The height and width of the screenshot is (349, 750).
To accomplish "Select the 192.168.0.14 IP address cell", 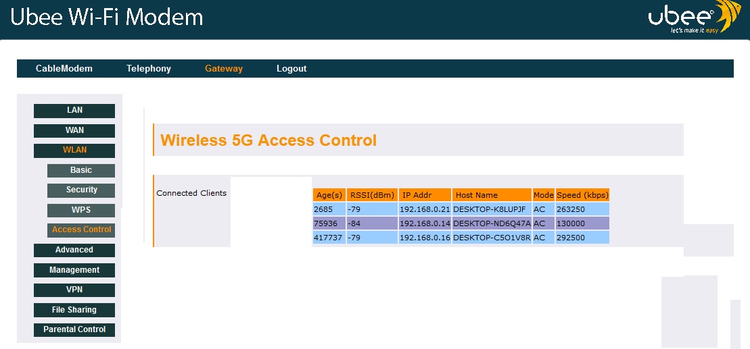I will coord(425,223).
